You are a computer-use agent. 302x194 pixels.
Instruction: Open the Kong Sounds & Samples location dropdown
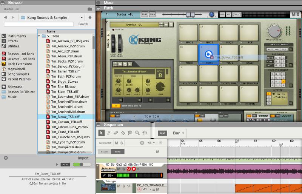coord(81,17)
